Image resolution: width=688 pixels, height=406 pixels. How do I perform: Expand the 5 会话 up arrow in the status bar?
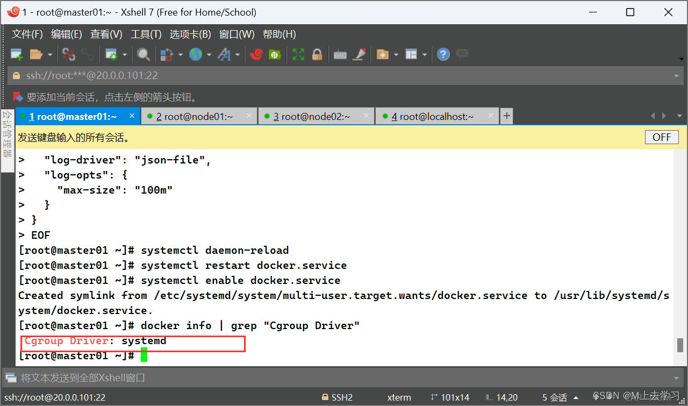[x=577, y=397]
